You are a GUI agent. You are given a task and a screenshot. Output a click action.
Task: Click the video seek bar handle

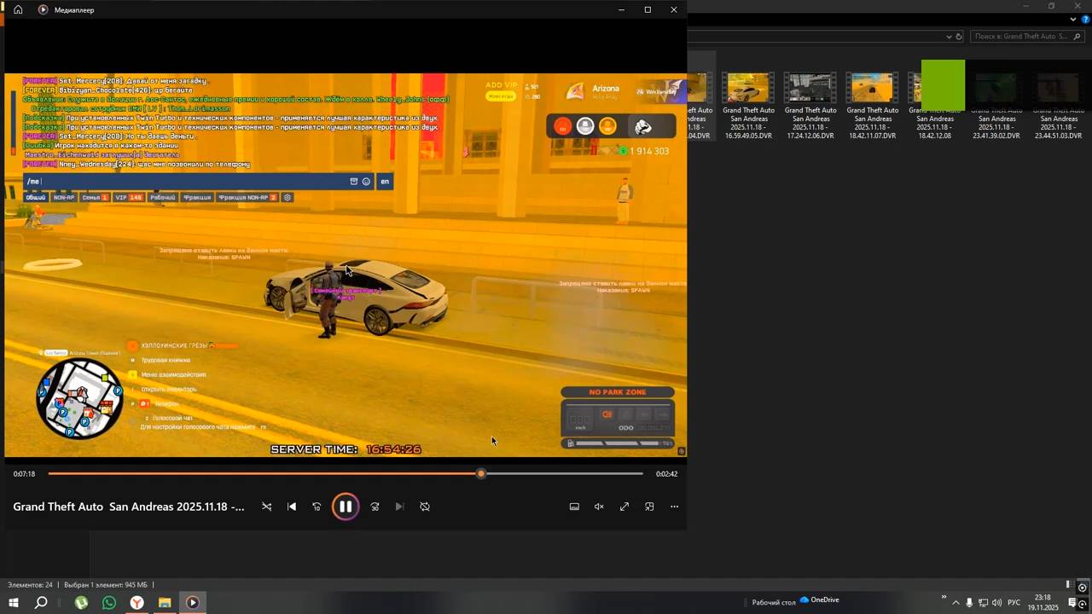(481, 473)
